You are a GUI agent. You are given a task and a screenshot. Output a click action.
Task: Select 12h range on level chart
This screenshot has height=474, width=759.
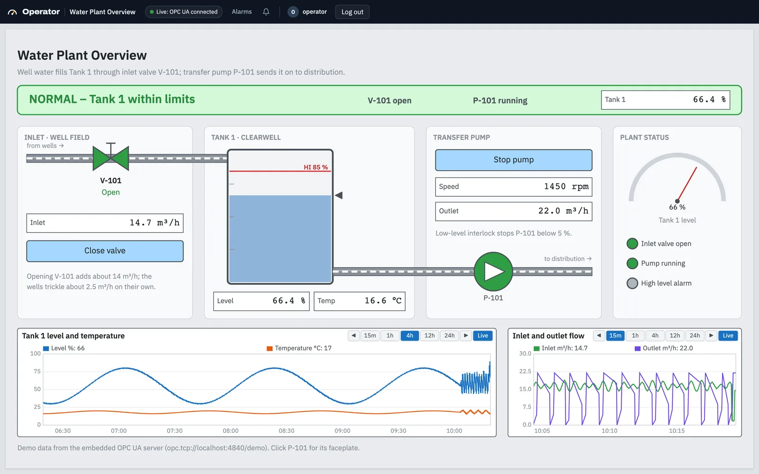point(430,336)
